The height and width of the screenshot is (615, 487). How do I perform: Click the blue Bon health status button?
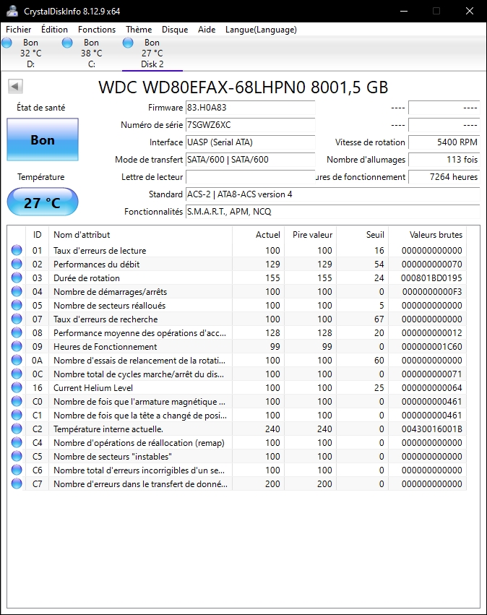pyautogui.click(x=43, y=140)
